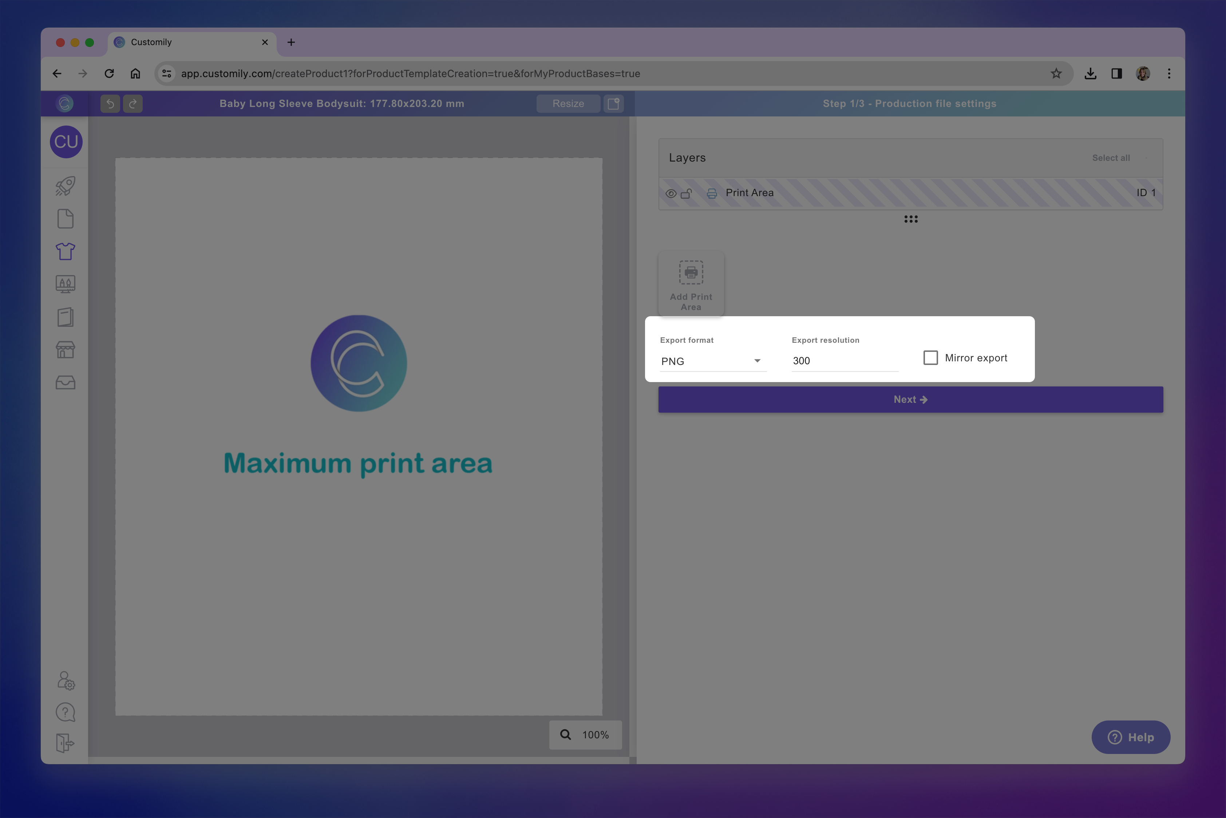Toggle the Print Area lock icon
The image size is (1226, 818).
click(x=686, y=194)
